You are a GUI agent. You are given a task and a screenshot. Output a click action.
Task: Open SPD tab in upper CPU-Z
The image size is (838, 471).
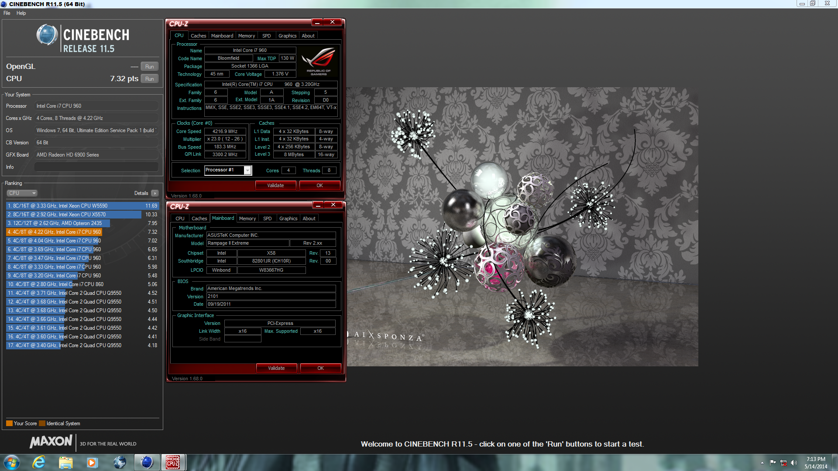267,36
